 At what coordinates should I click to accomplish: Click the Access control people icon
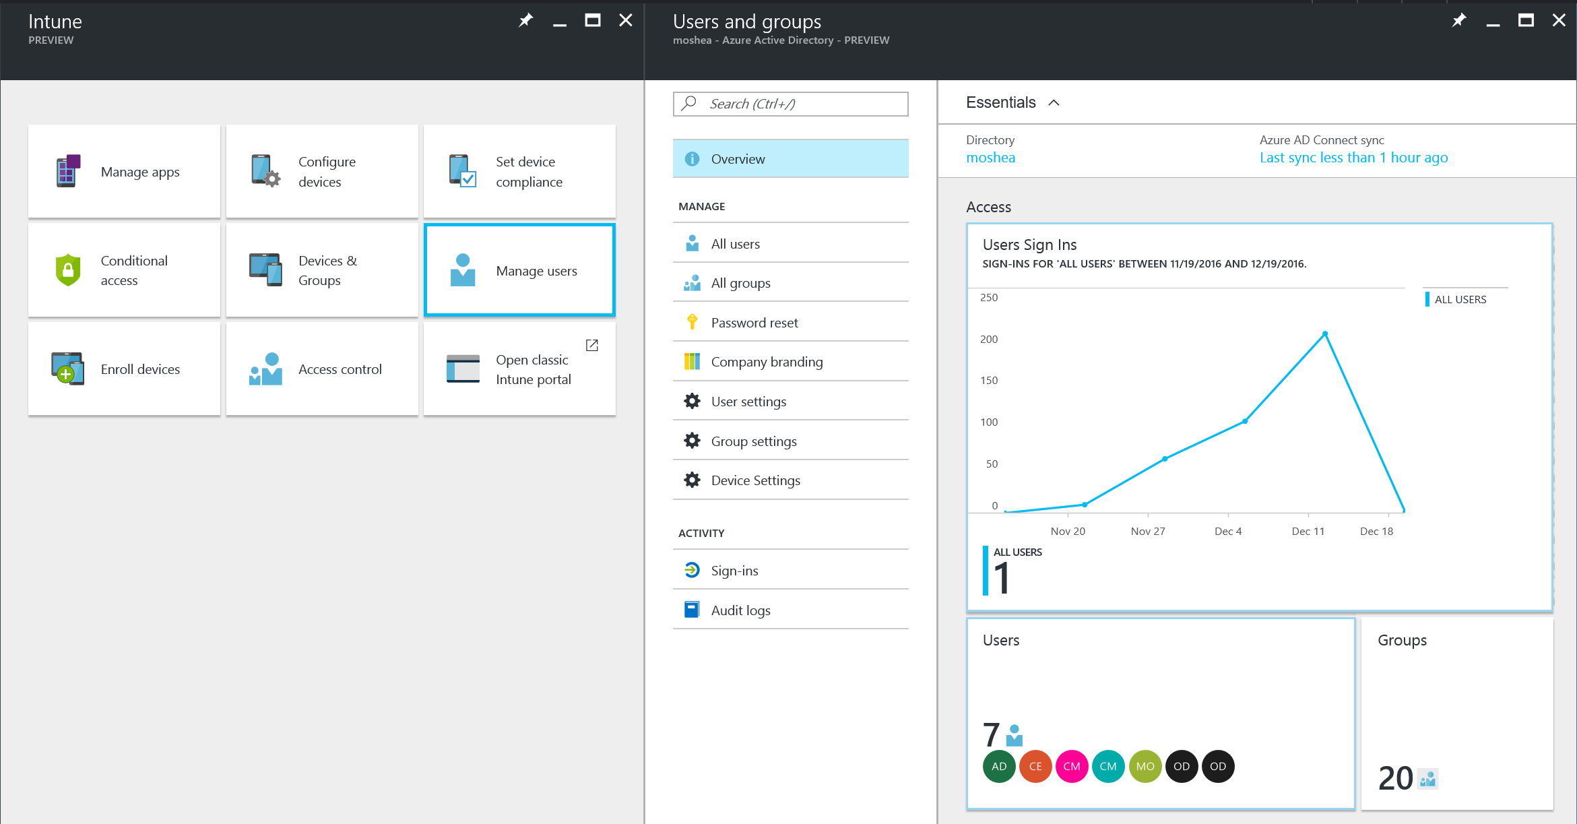(x=265, y=369)
